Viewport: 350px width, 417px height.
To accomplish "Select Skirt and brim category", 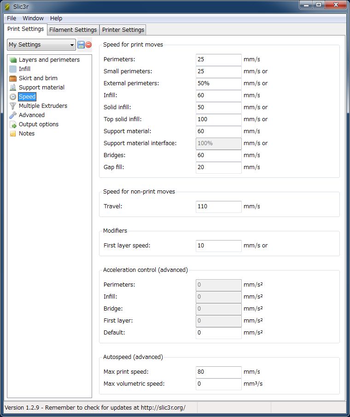I will [x=38, y=78].
